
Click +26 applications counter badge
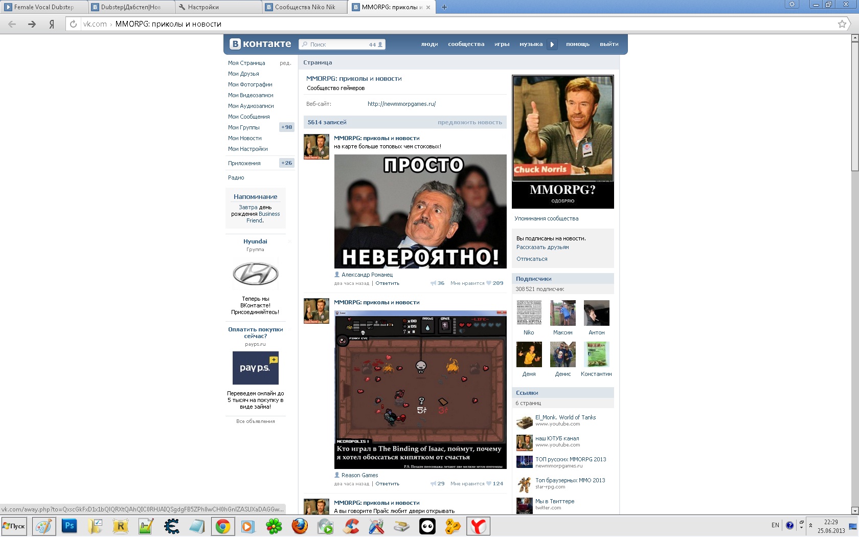pyautogui.click(x=287, y=163)
